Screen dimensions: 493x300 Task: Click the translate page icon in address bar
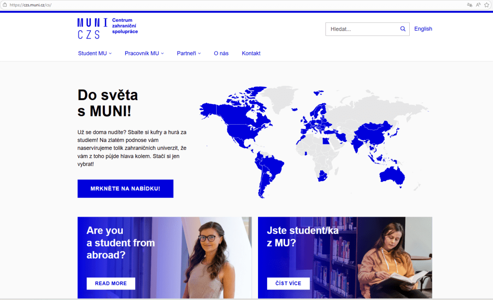469,5
